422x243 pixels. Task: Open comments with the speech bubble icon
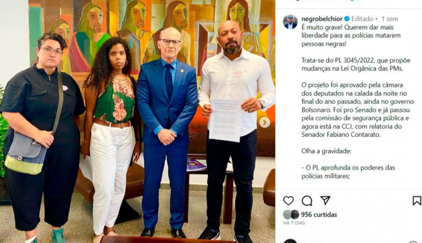(x=307, y=201)
